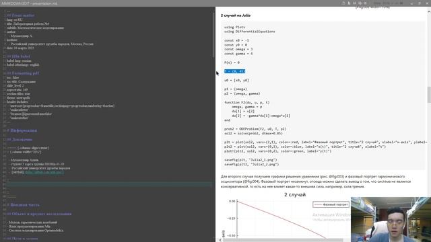Click the webcam video overlay

[x=391, y=219]
